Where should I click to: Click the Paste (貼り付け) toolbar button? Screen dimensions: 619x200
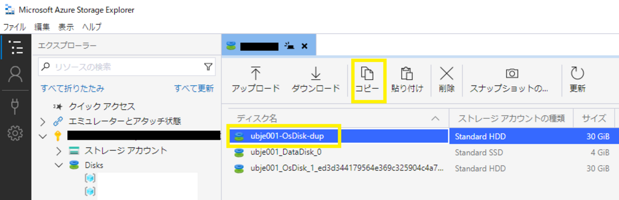[407, 79]
